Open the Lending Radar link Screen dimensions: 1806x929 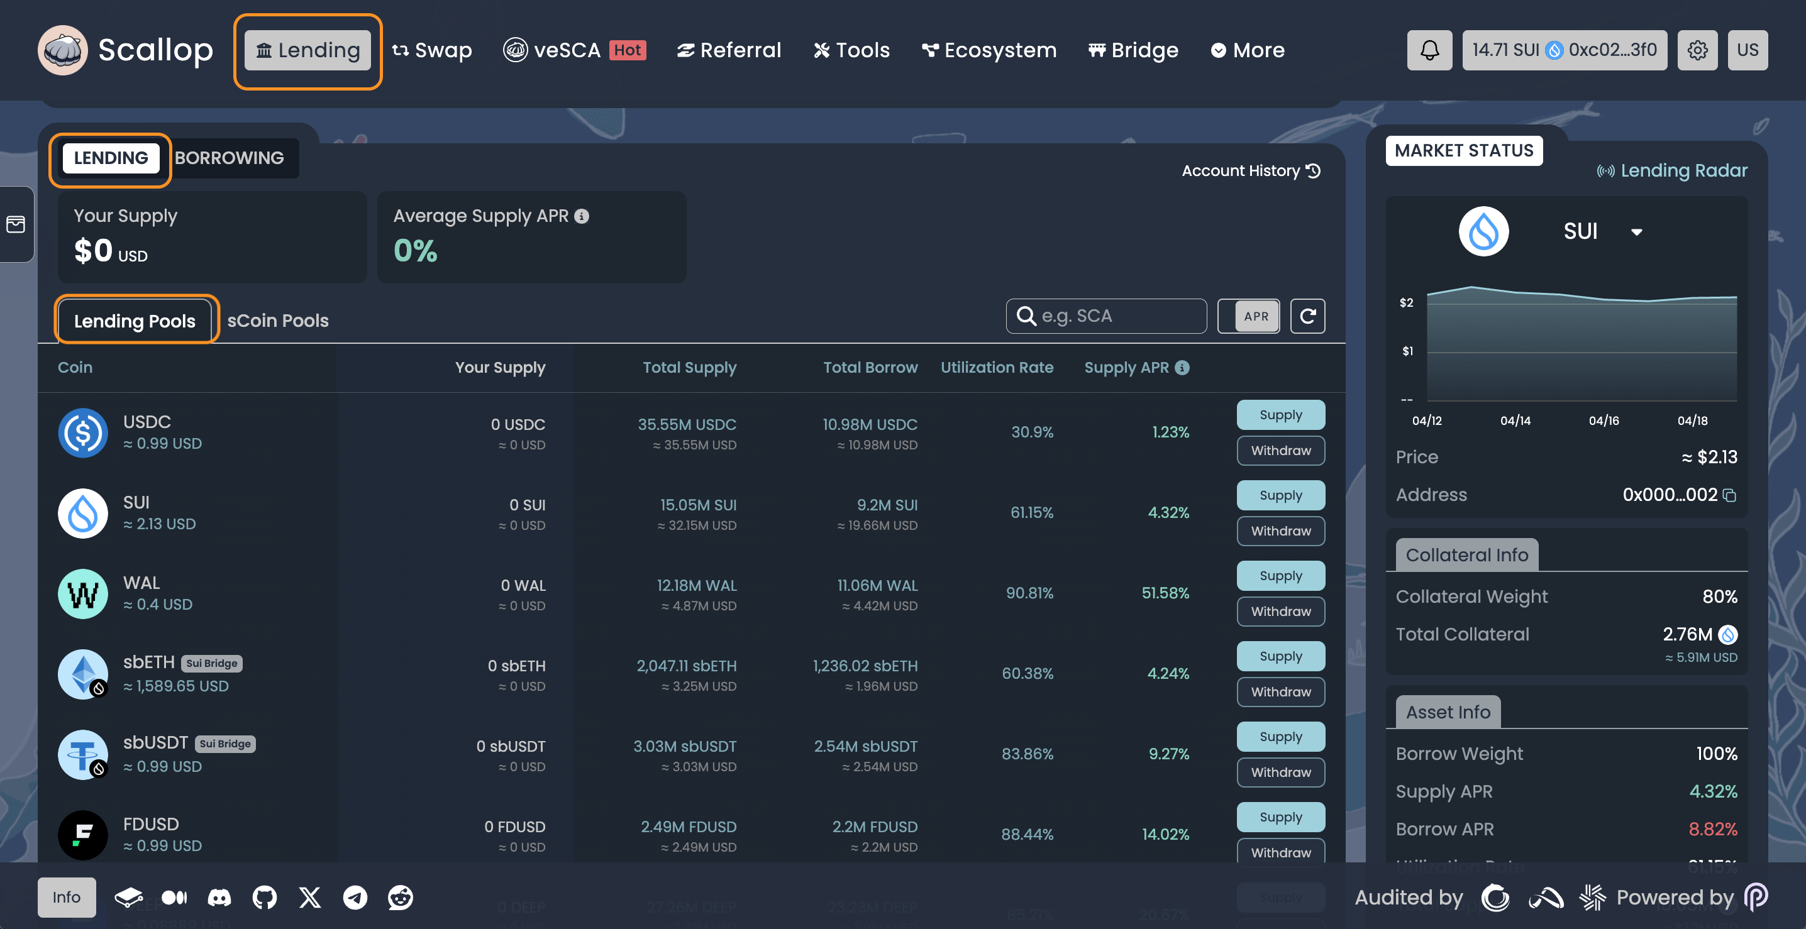coord(1672,170)
